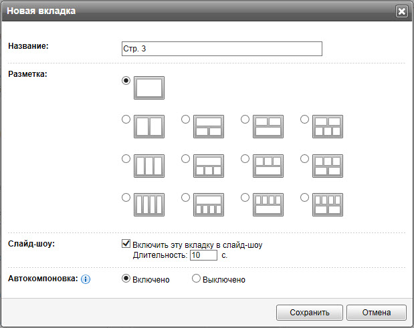Choose layout icon with two top, one bottom pane

click(x=268, y=126)
